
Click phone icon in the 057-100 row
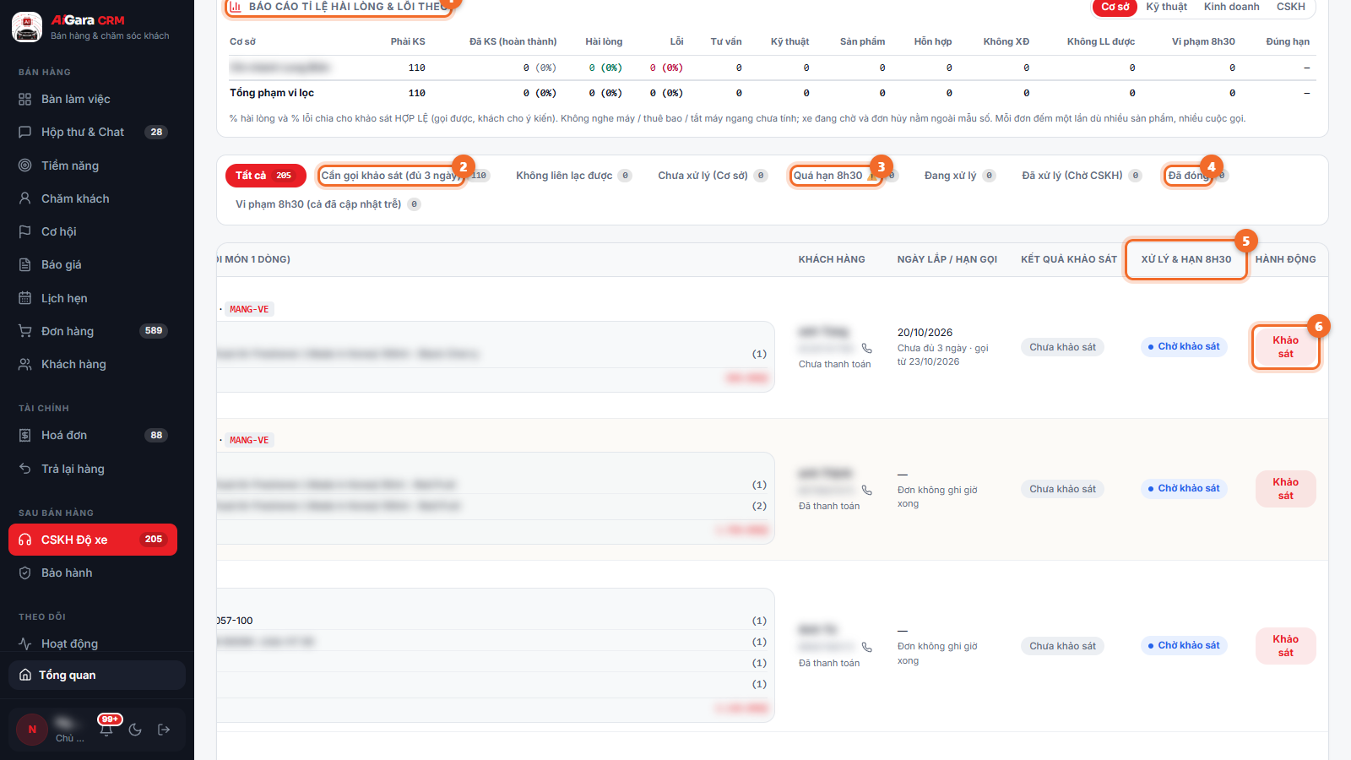coord(866,647)
